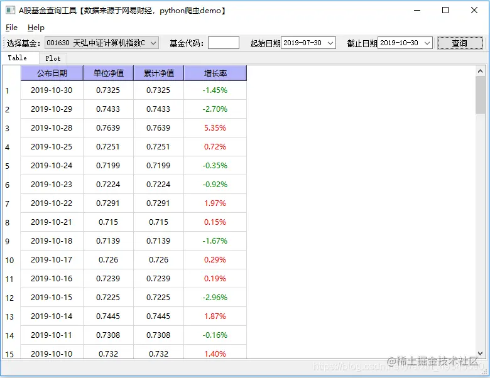Open the Help menu

(x=36, y=28)
